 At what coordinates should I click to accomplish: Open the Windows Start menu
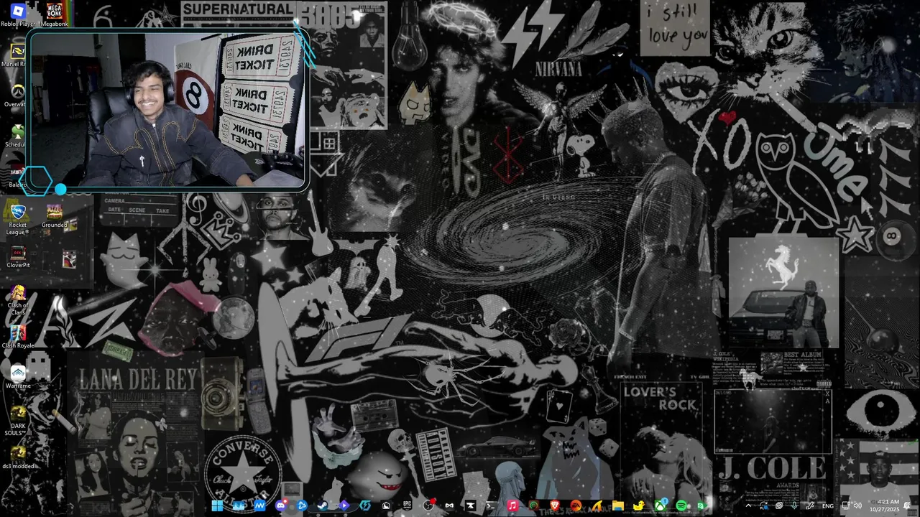pos(217,506)
